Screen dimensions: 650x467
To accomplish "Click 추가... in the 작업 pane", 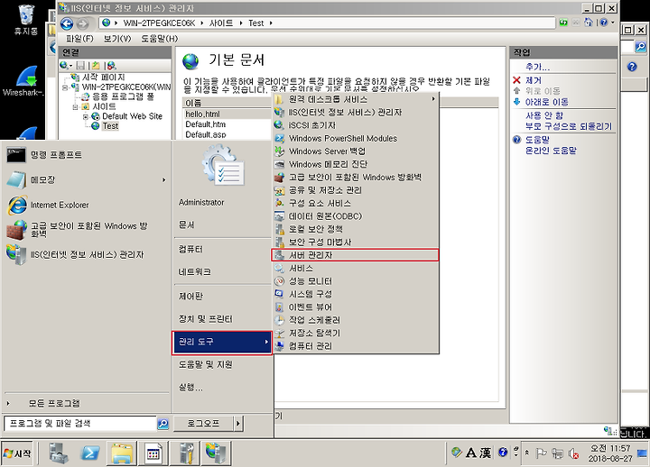I will (x=537, y=67).
